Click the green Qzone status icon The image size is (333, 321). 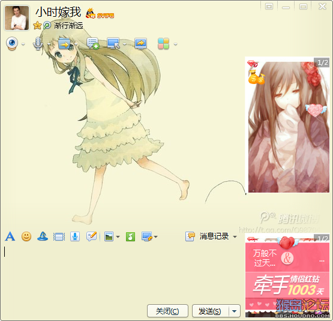click(47, 25)
